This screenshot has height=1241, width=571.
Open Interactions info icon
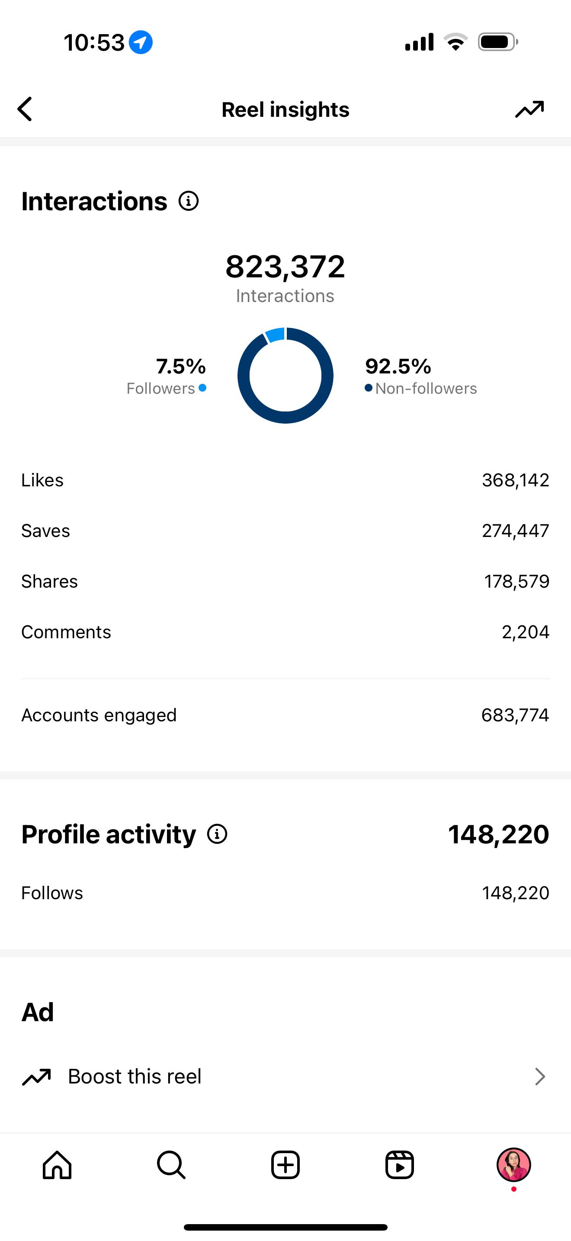click(x=189, y=201)
